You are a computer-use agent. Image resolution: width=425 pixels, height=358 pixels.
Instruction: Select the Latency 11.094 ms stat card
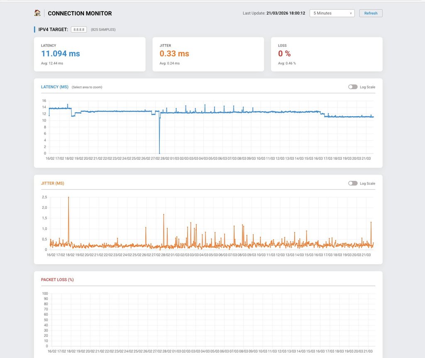coord(90,54)
